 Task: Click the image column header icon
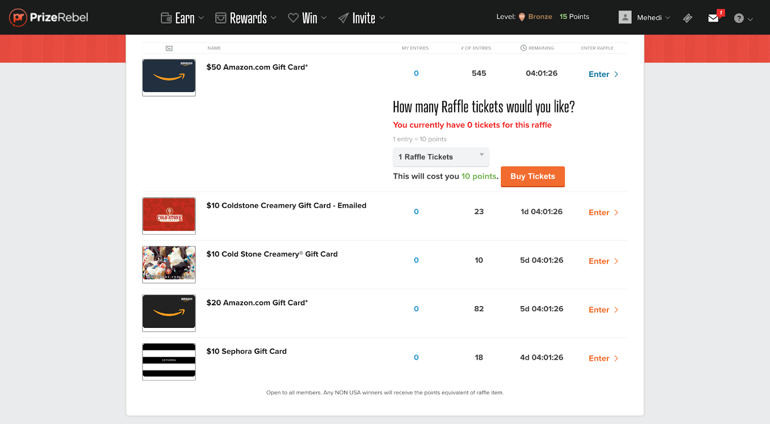point(169,48)
